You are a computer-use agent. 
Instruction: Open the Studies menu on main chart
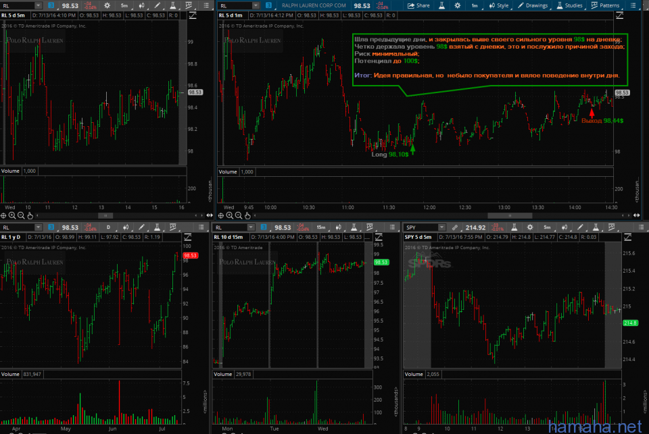click(569, 5)
